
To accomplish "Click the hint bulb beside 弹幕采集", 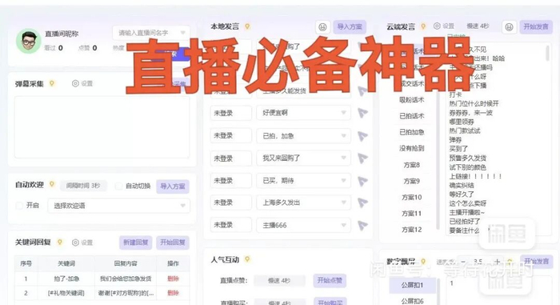I will click(52, 83).
